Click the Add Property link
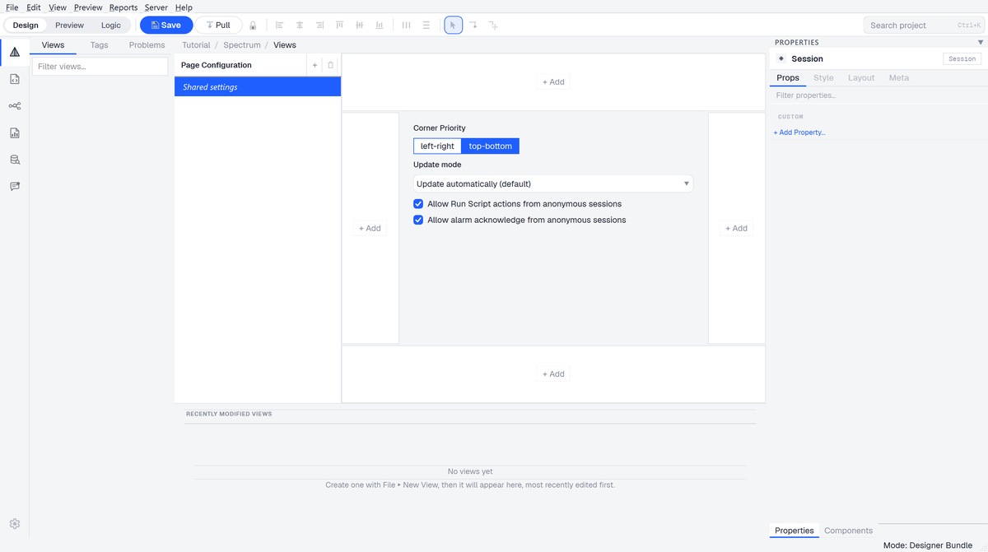988x552 pixels. 799,132
